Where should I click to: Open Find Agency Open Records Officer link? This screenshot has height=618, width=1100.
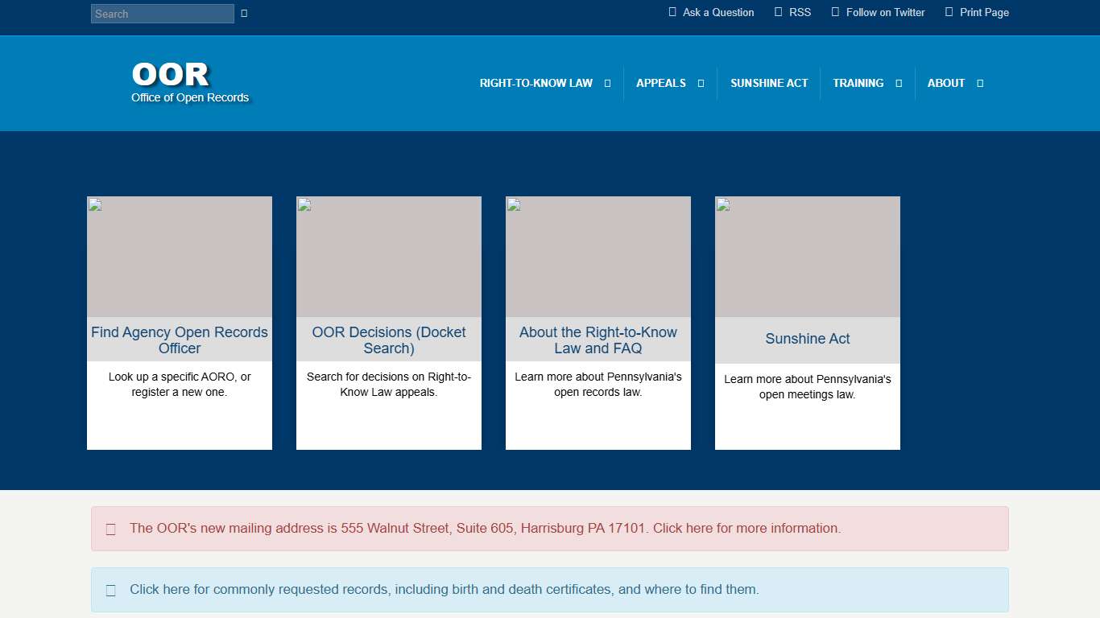(180, 340)
